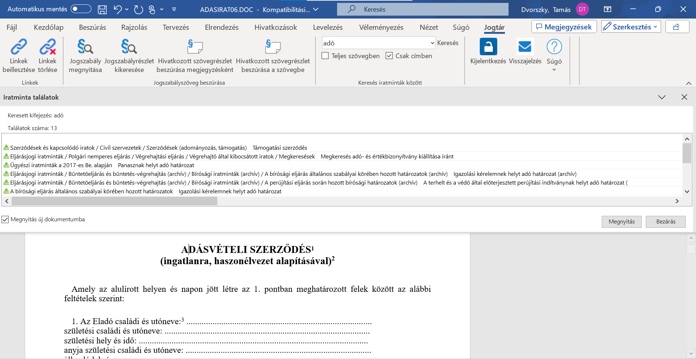
Task: Click the Linkek beillesztése icon
Action: click(x=19, y=47)
